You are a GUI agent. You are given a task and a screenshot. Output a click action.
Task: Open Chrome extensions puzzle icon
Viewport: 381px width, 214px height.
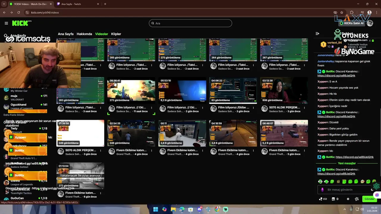(352, 12)
